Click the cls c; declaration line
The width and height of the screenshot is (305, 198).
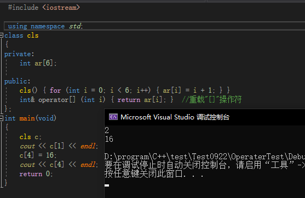(30, 137)
